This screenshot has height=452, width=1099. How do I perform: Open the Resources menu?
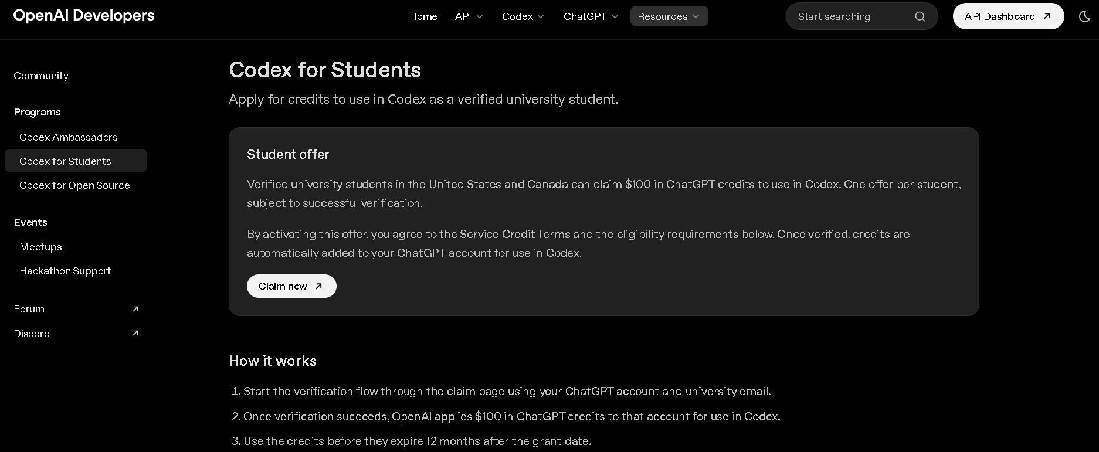669,16
